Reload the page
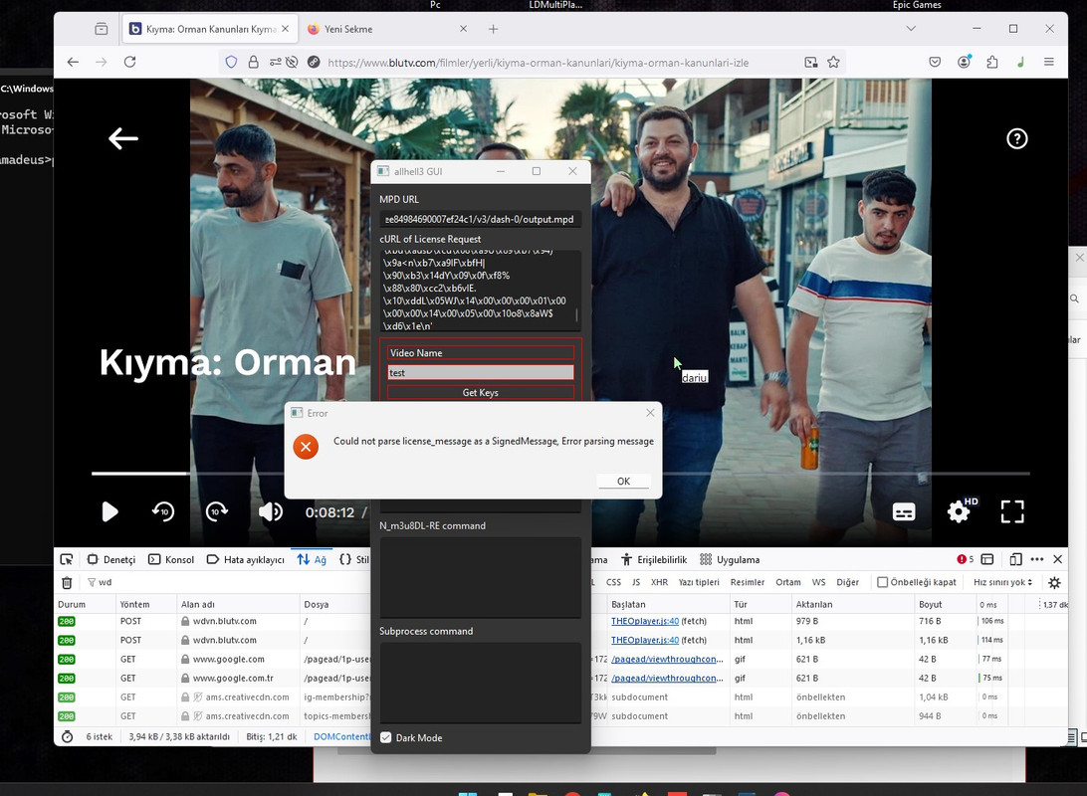Viewport: 1087px width, 796px height. pyautogui.click(x=129, y=62)
